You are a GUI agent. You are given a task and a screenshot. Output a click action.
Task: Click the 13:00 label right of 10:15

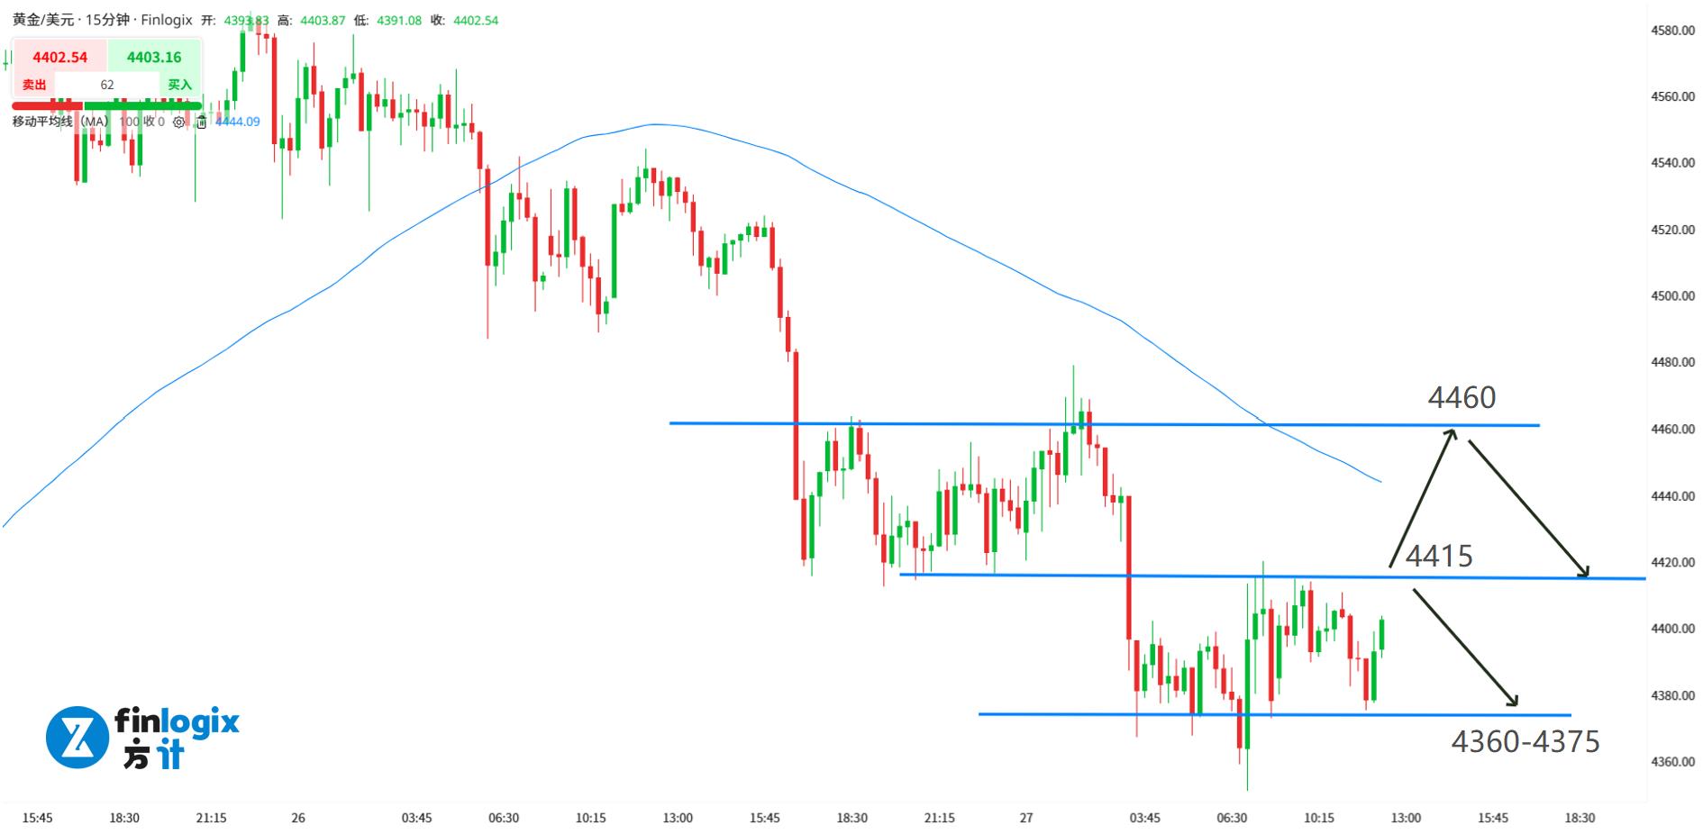(1406, 818)
